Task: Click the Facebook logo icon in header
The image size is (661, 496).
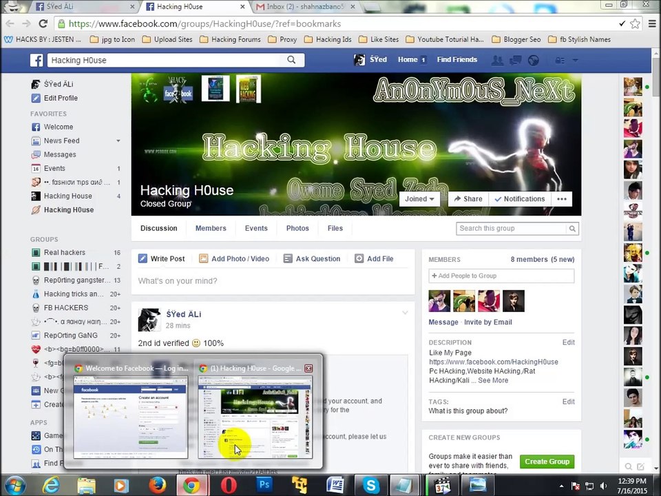Action: [36, 61]
